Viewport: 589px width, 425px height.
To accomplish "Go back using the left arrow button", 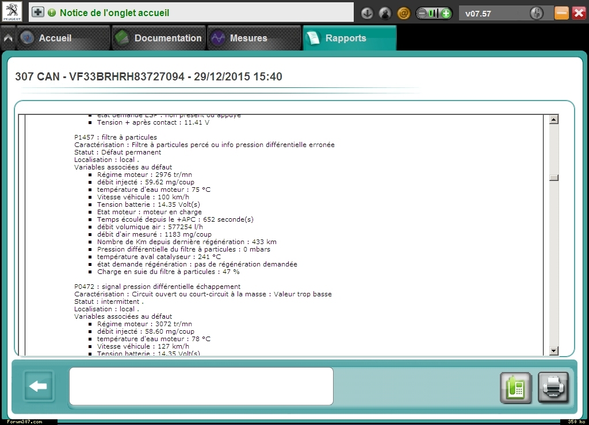I will point(38,387).
